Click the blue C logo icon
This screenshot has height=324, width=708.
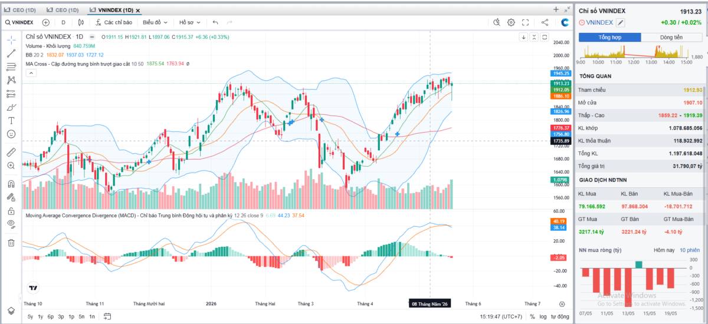coord(565,22)
